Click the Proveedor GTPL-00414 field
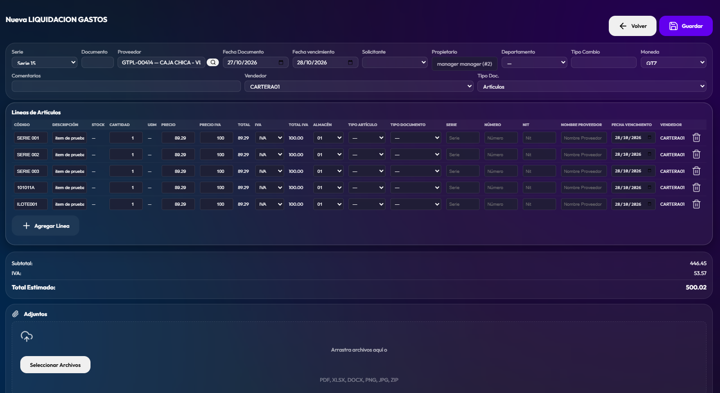The height and width of the screenshot is (393, 720). (x=161, y=63)
